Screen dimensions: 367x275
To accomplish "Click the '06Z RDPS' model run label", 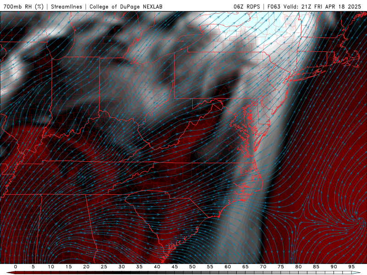I will coord(247,6).
